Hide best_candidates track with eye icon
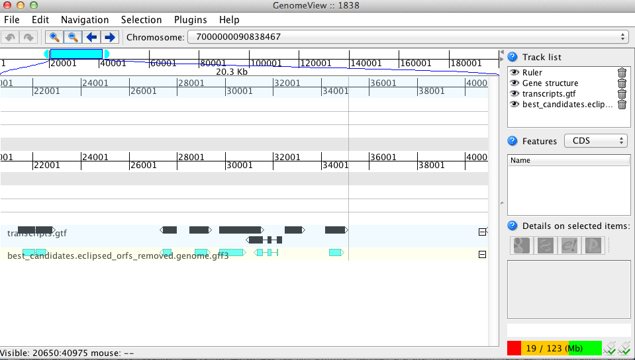 point(514,104)
